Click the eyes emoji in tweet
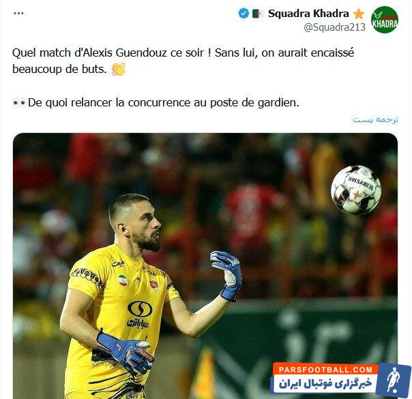Viewport: 412px width, 399px height. tap(19, 102)
